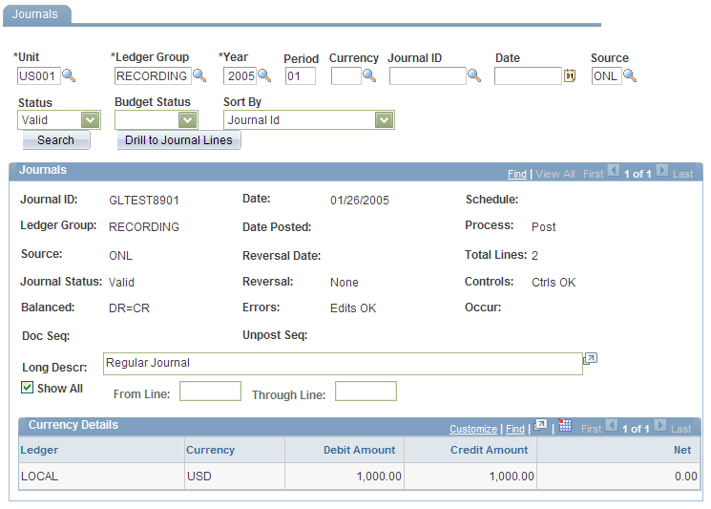Show previous row in Currency Details
The width and height of the screenshot is (711, 509).
612,426
